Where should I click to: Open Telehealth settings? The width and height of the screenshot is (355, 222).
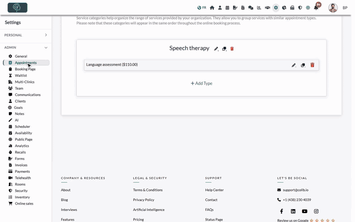[x=23, y=178]
